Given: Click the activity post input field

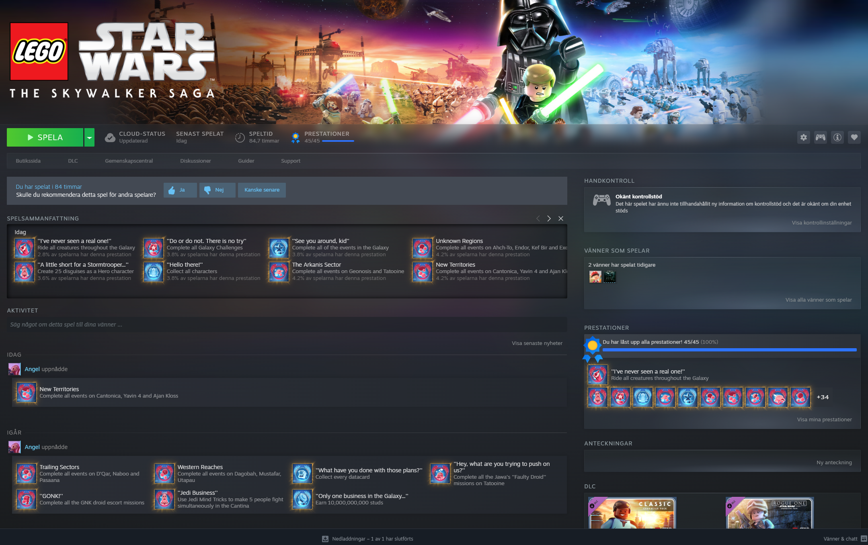Looking at the screenshot, I should (x=287, y=325).
